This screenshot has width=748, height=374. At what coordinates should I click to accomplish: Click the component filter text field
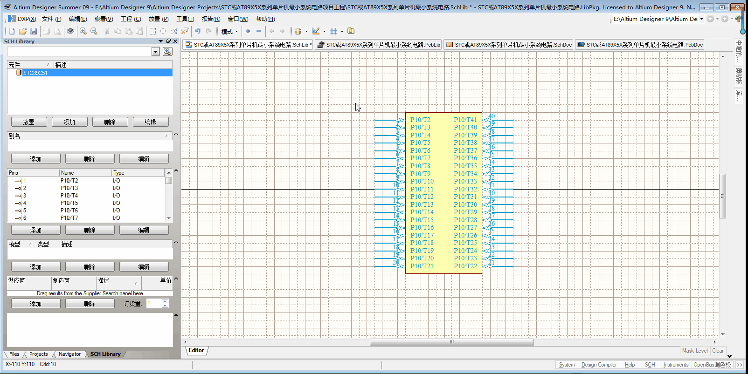[79, 52]
